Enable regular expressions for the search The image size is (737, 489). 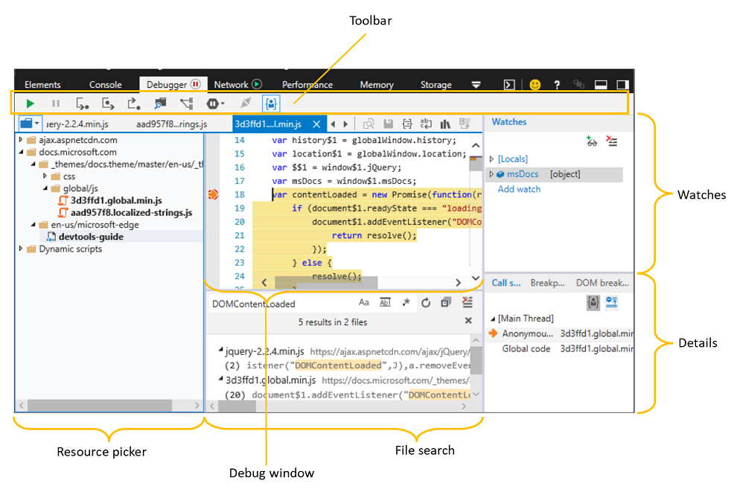point(406,302)
